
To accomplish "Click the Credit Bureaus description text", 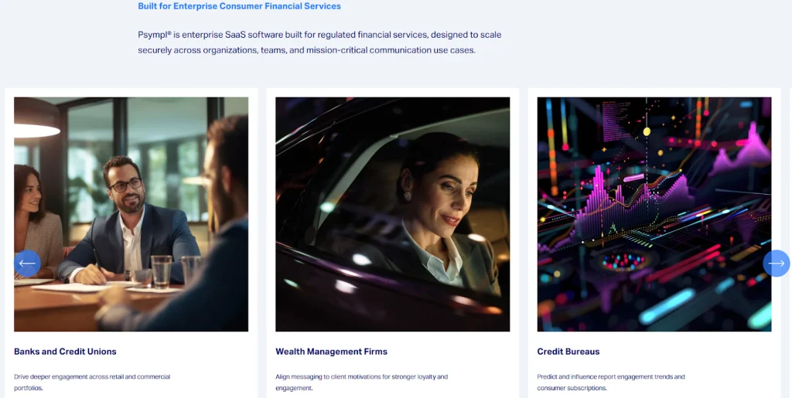I will click(611, 383).
